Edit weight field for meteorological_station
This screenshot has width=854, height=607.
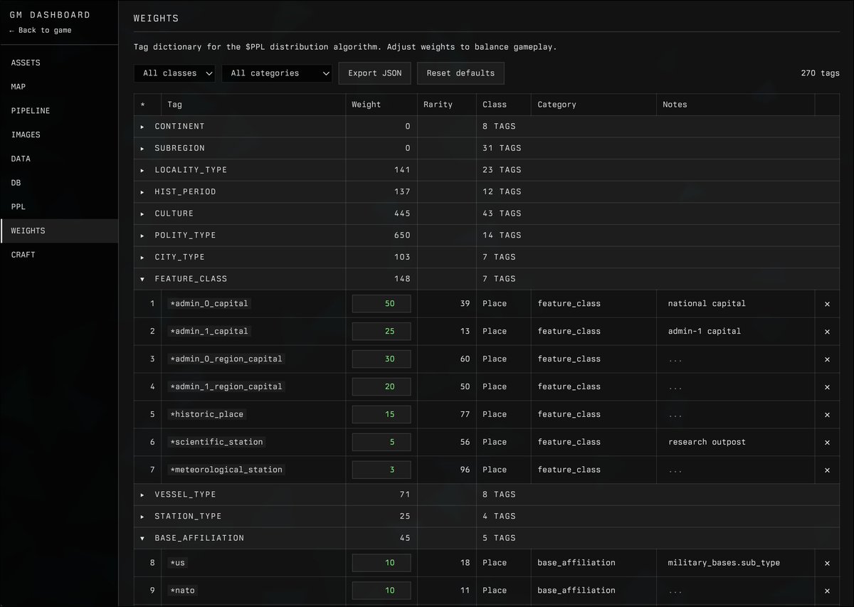(381, 470)
